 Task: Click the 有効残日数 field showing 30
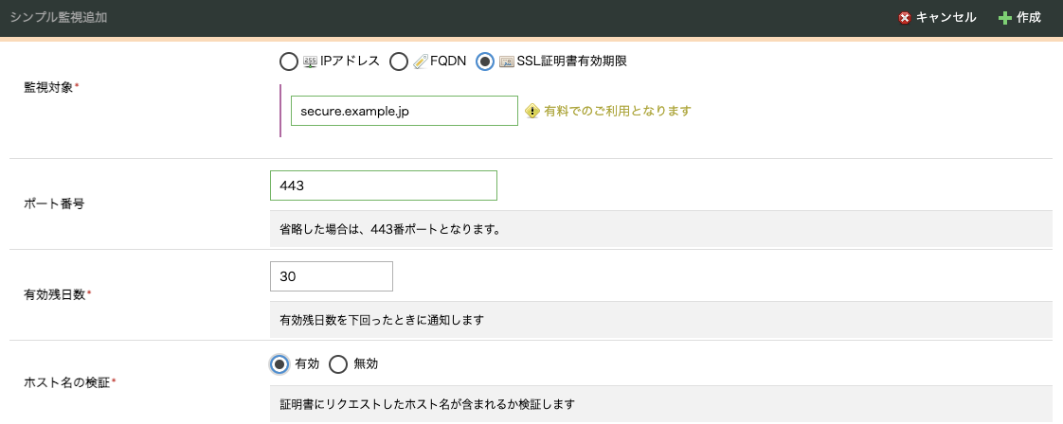(331, 276)
